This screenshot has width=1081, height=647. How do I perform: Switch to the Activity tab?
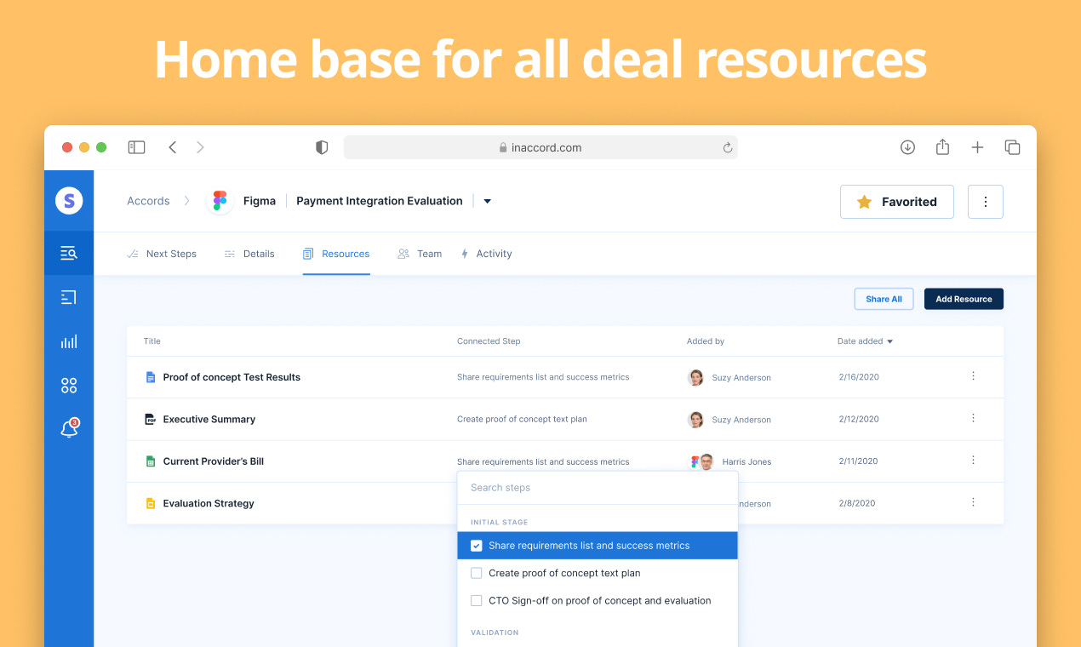point(486,254)
